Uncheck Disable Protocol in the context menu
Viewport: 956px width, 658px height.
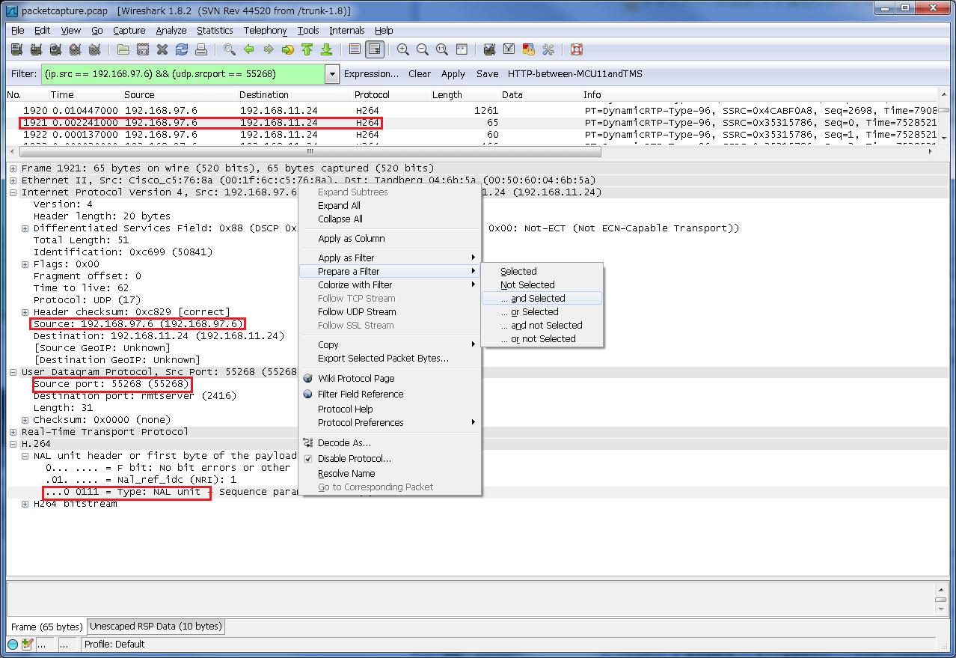click(307, 458)
